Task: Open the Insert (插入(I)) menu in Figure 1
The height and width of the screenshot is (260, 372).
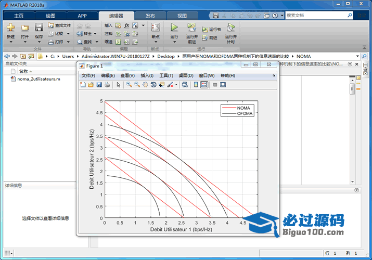Action: [x=147, y=75]
